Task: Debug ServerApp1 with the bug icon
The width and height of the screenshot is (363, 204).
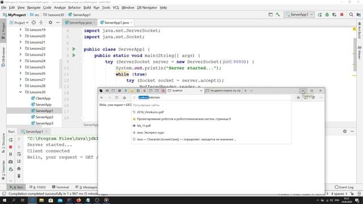Action: point(327,15)
